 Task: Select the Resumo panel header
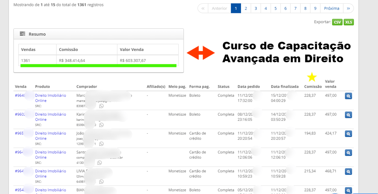[99, 34]
